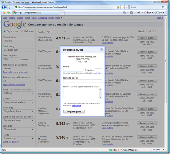This screenshot has height=154, width=170.
Task: Click the RSS feeds toolbar icon
Action: 131,13
